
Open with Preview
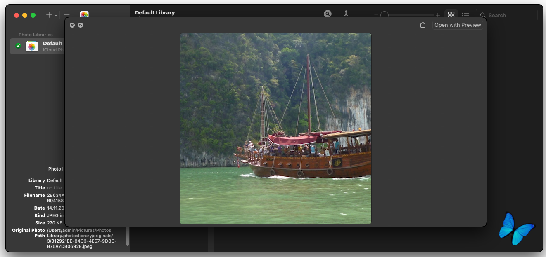(458, 25)
